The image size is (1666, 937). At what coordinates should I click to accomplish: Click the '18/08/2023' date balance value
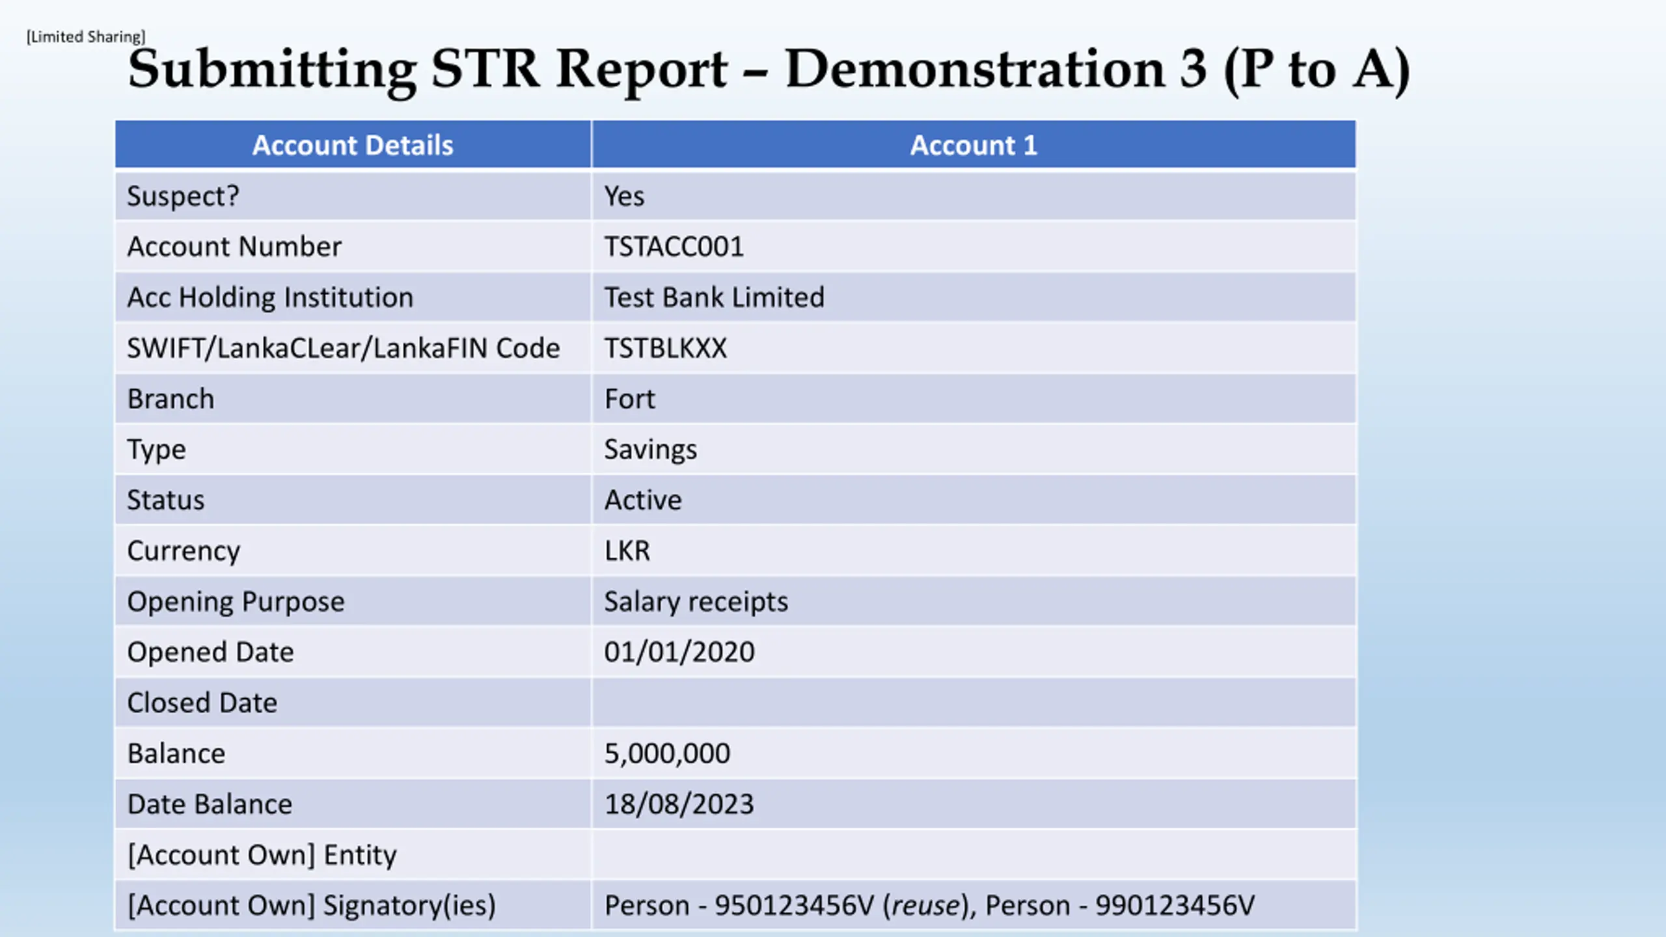679,805
